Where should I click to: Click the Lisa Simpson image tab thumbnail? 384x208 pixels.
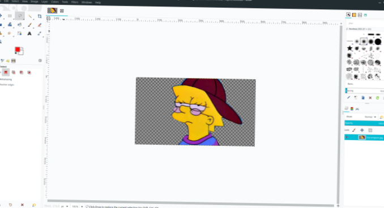click(52, 11)
